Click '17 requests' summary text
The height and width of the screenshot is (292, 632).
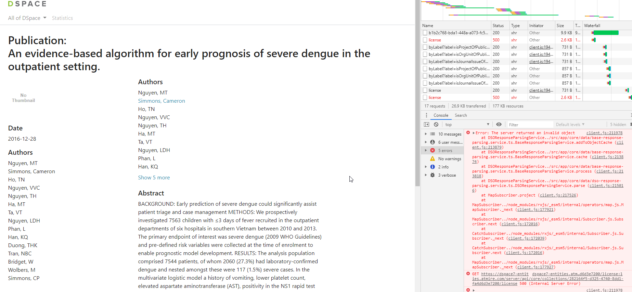click(x=435, y=106)
